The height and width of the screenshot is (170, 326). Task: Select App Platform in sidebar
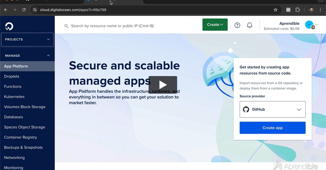[27, 66]
